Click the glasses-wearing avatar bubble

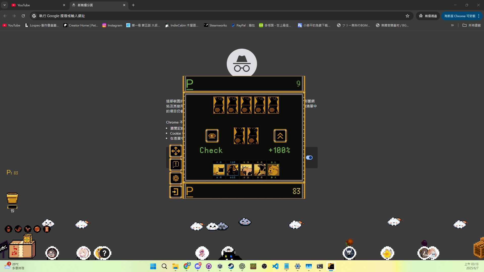click(x=52, y=253)
